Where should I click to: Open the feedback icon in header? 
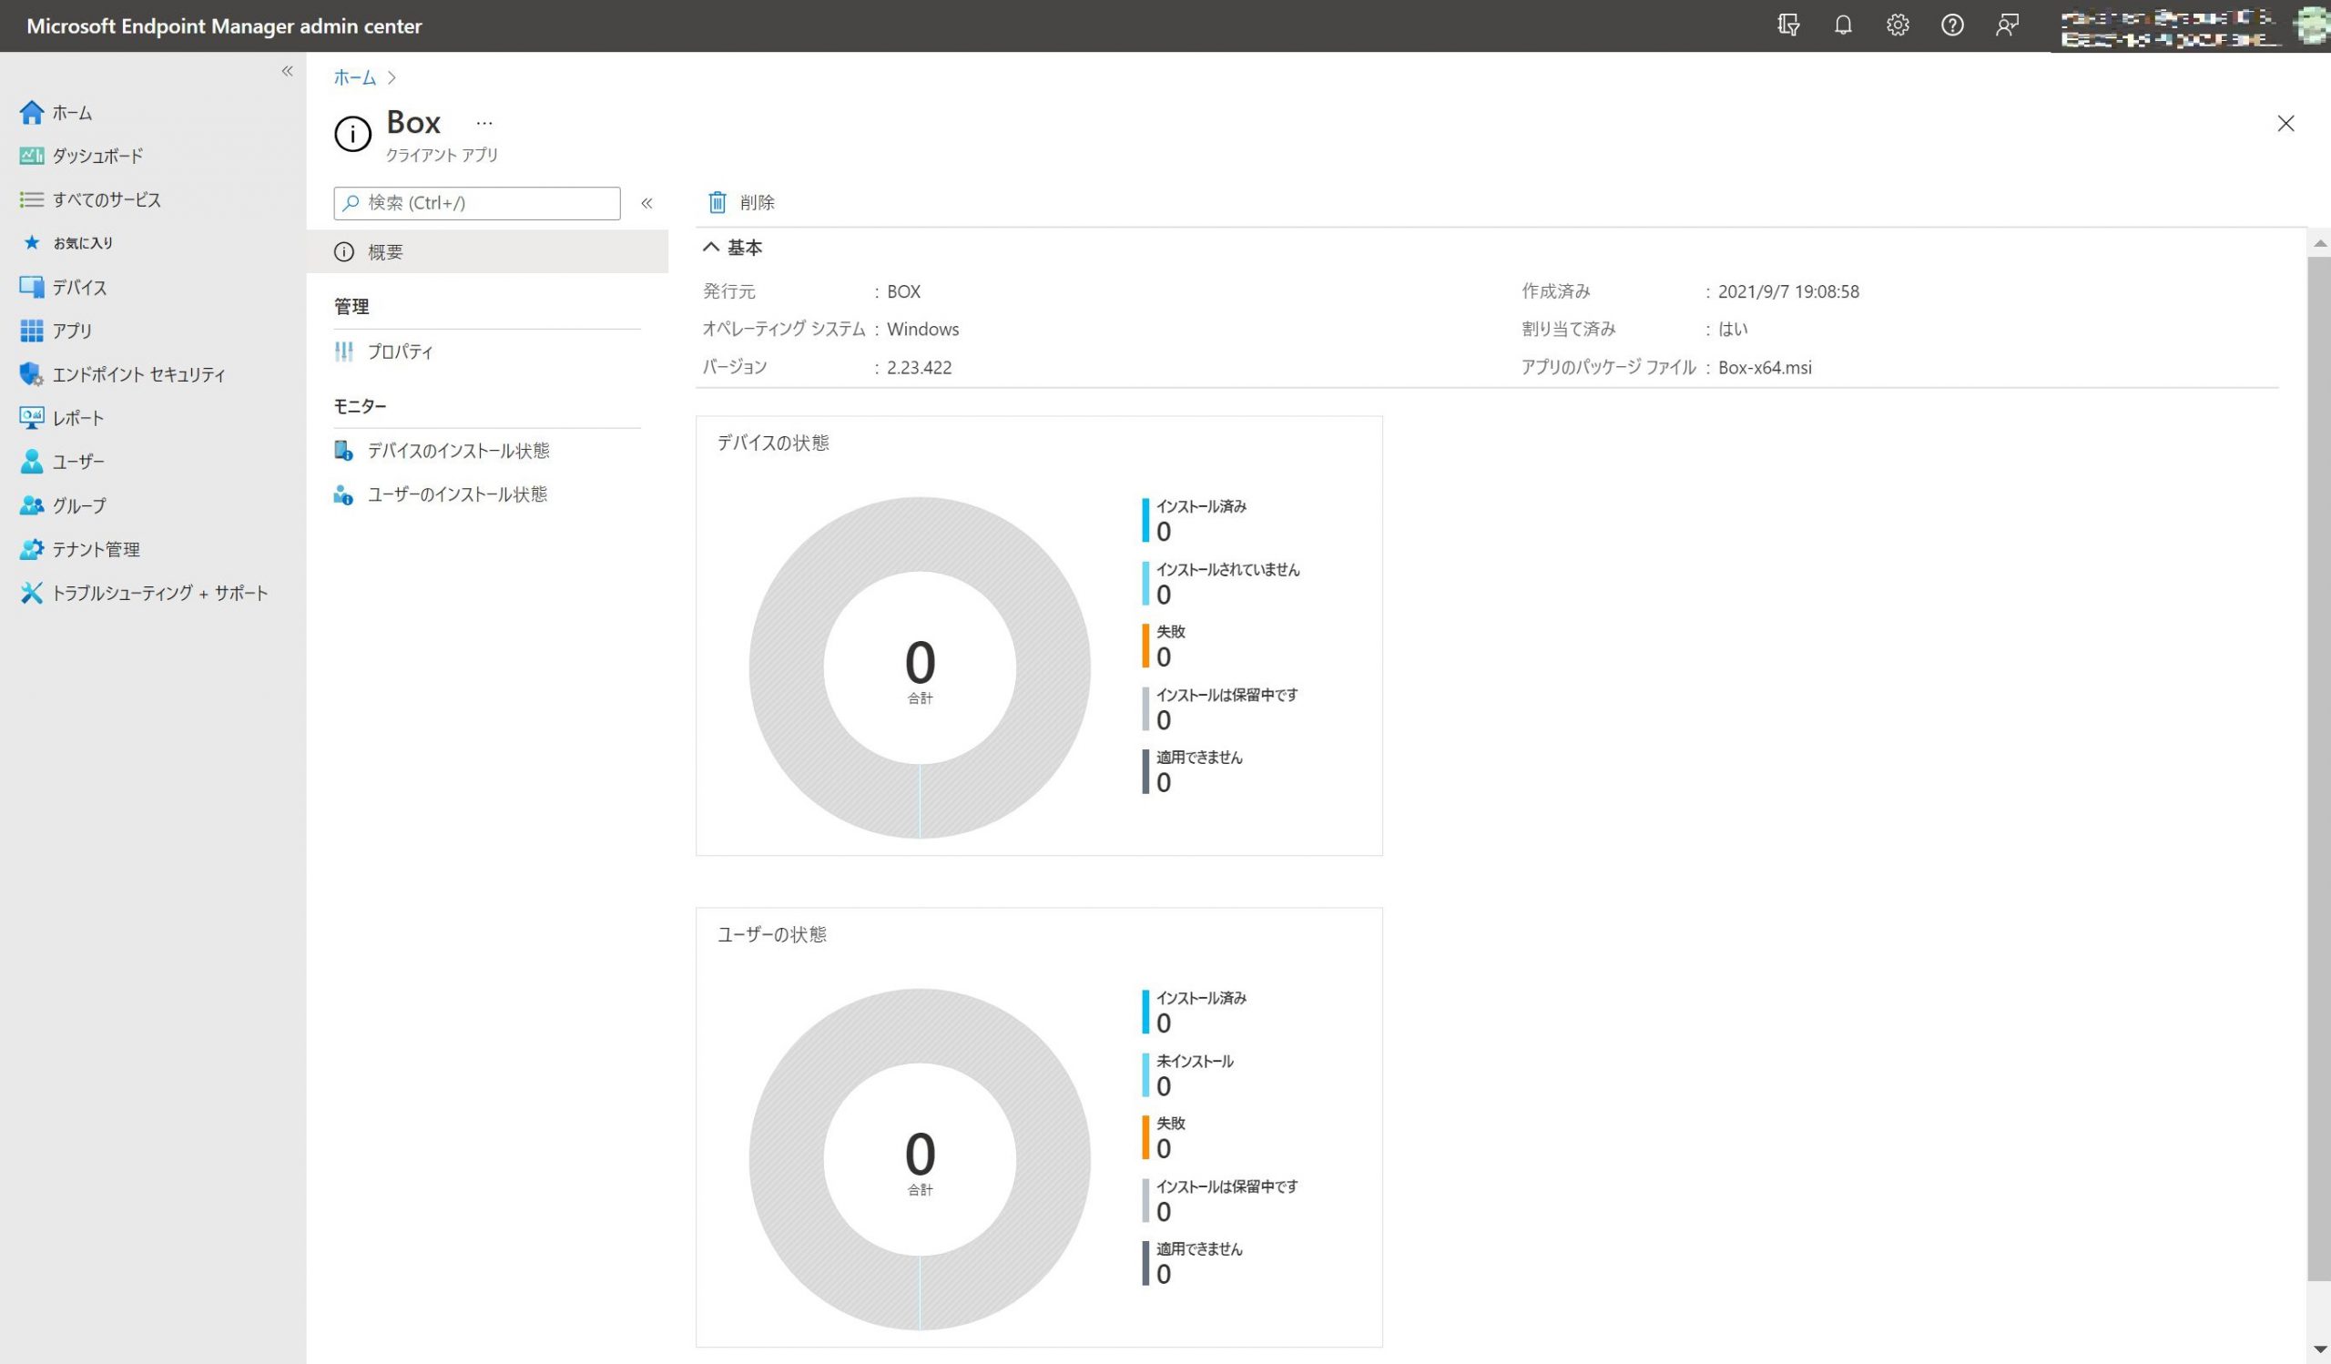[2006, 25]
